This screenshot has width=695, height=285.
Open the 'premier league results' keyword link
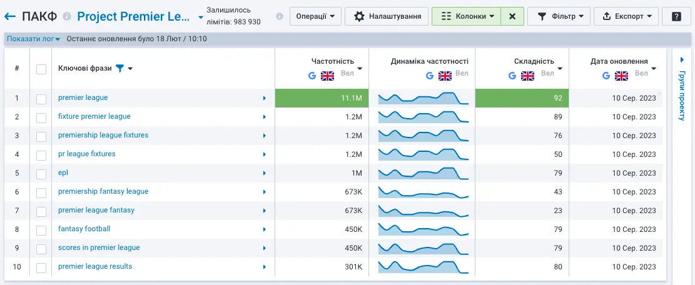point(95,266)
